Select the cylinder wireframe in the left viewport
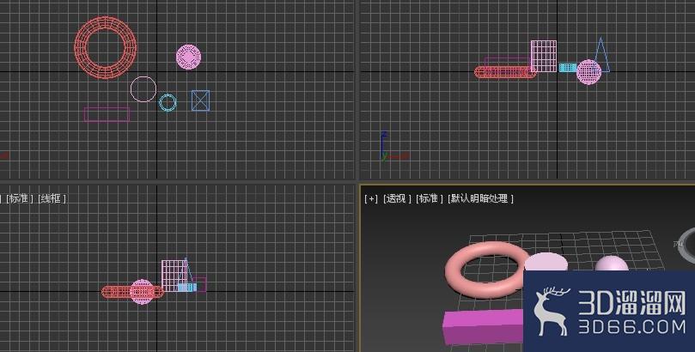The width and height of the screenshot is (695, 352). (174, 276)
